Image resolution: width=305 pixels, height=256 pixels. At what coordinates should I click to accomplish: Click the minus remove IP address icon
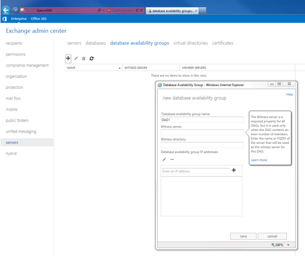(172, 159)
